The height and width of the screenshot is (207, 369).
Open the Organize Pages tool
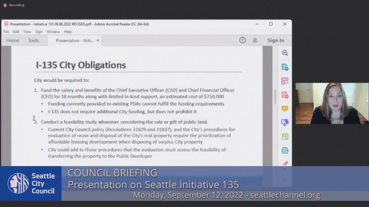pos(285,136)
